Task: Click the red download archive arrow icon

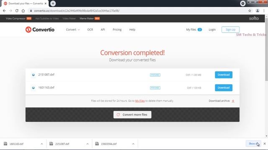Action: pyautogui.click(x=233, y=101)
